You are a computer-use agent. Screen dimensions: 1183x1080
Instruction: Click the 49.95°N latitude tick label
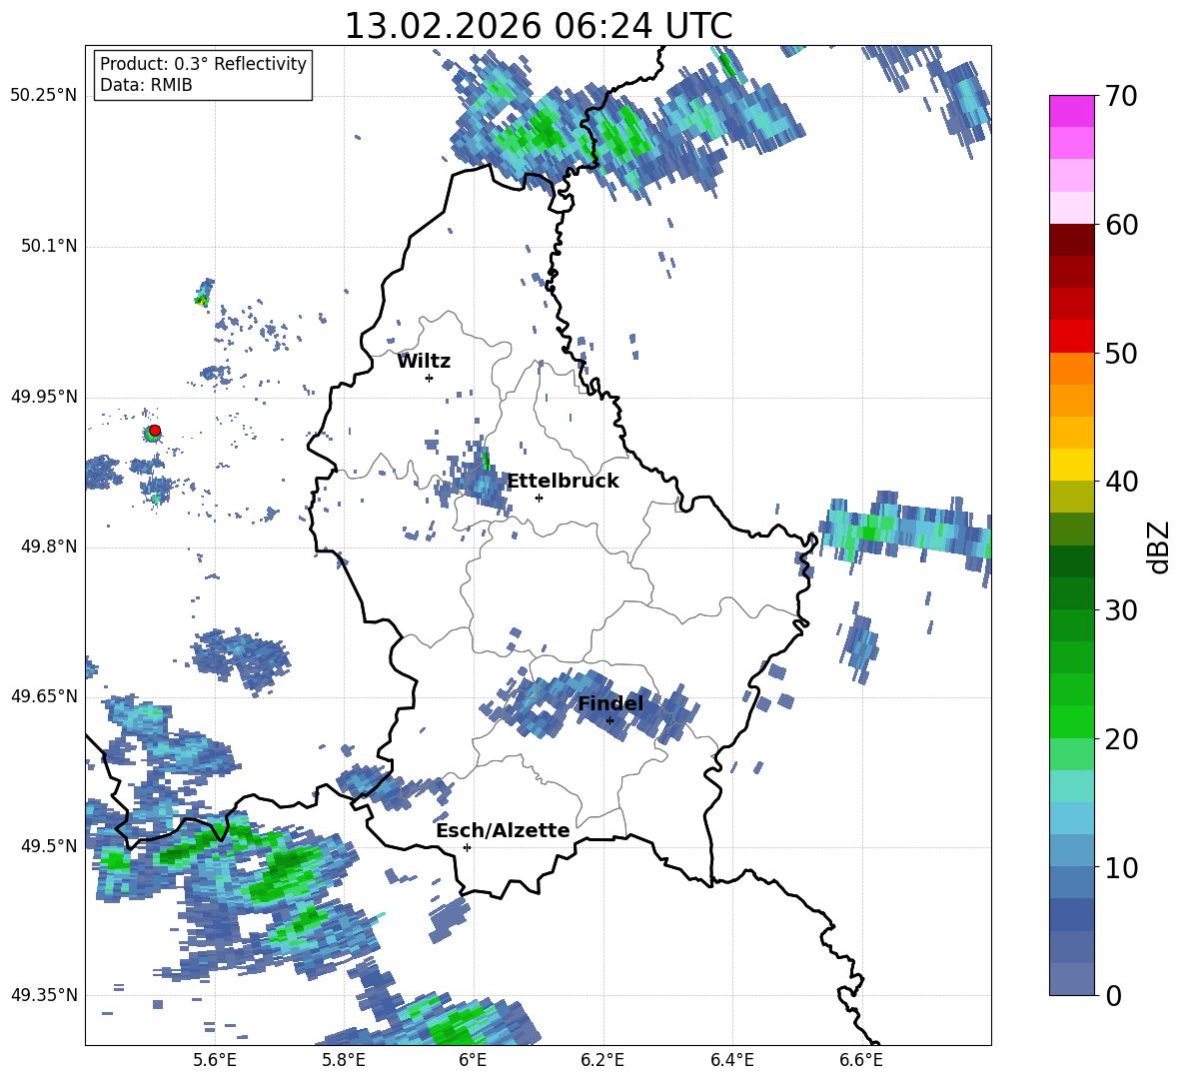(x=44, y=397)
